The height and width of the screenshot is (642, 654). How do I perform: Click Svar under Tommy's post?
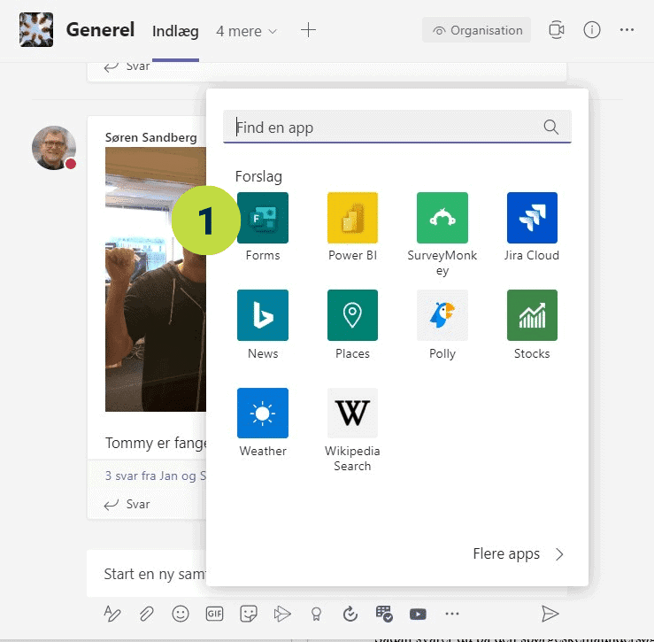pyautogui.click(x=127, y=504)
